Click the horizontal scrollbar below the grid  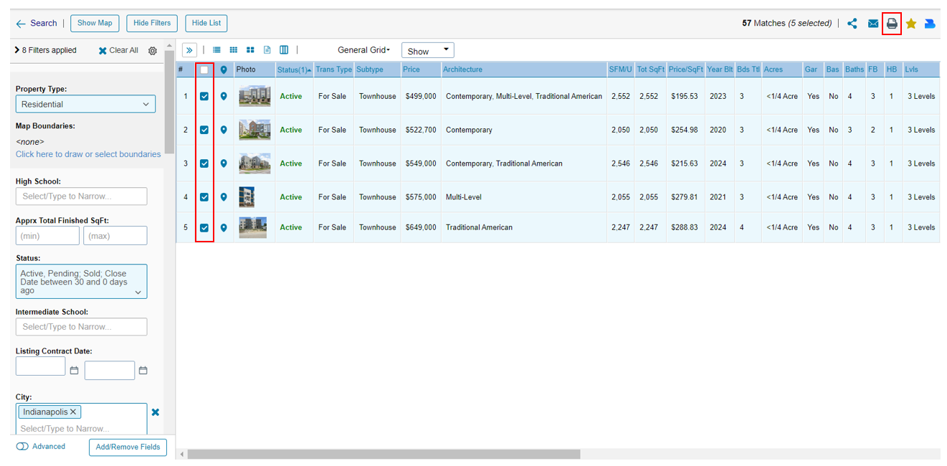(384, 454)
